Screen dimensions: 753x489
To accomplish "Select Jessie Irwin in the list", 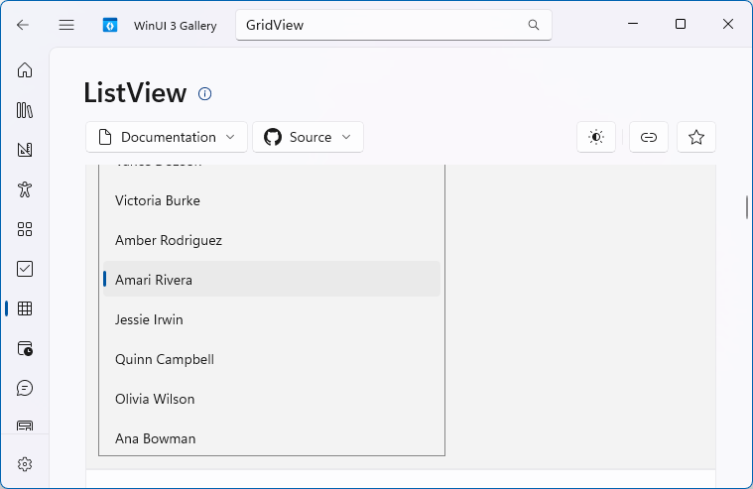I will pyautogui.click(x=271, y=319).
